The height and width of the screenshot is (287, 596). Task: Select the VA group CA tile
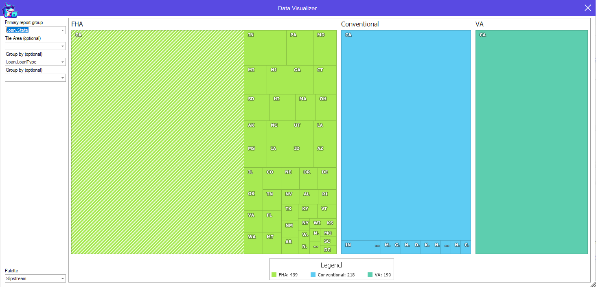(531, 142)
